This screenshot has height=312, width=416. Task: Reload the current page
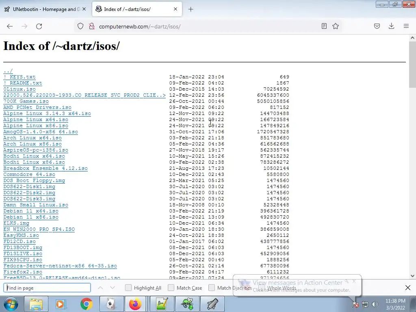pyautogui.click(x=39, y=26)
